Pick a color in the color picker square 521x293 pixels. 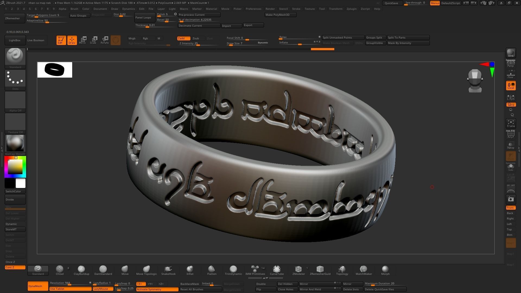click(x=15, y=167)
